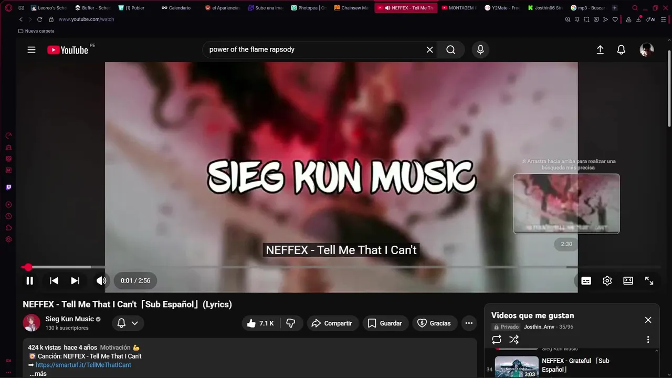Click the Sieg Kun Music channel avatar
Image resolution: width=672 pixels, height=378 pixels.
[x=31, y=323]
